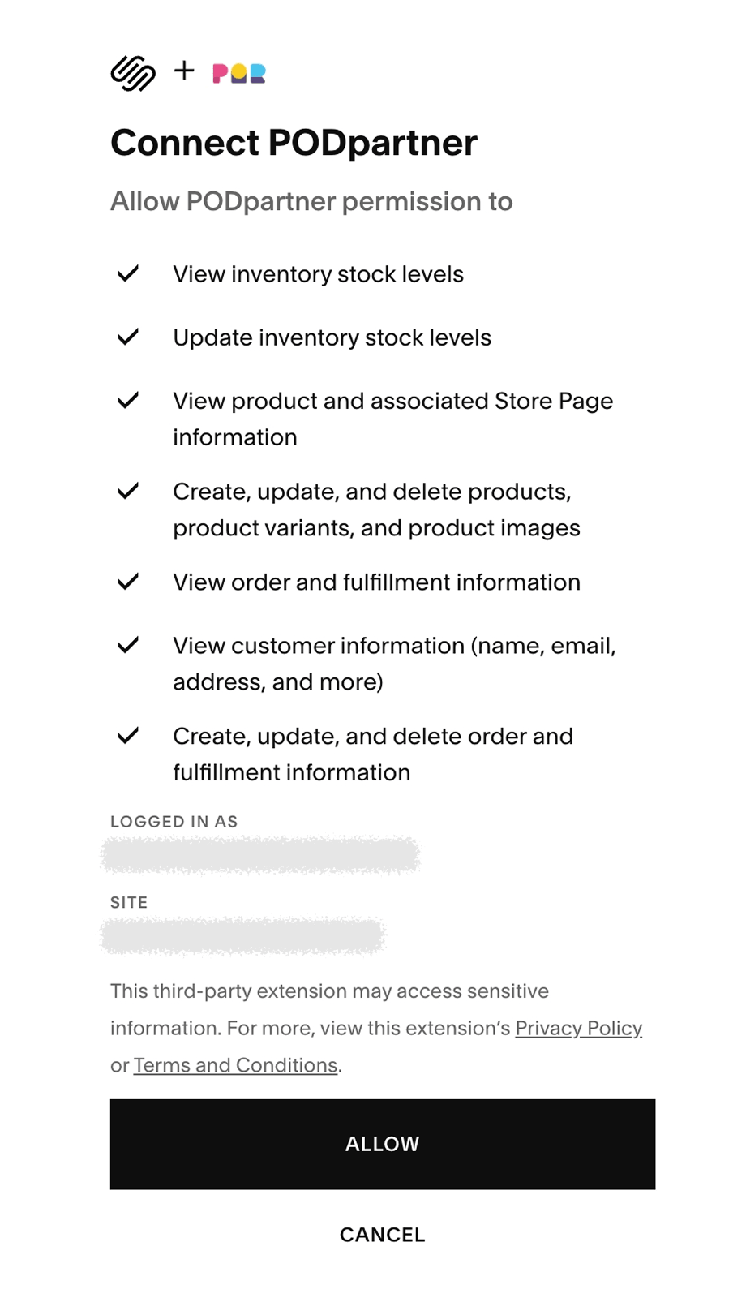This screenshot has width=746, height=1298.
Task: Click the Squarespace logo icon
Action: coord(133,73)
